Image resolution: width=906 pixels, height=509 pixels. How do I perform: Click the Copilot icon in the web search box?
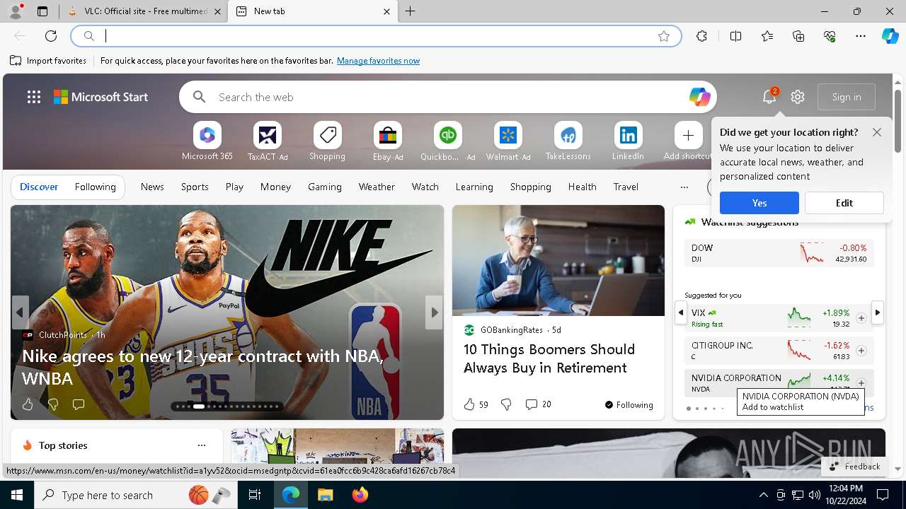coord(699,97)
